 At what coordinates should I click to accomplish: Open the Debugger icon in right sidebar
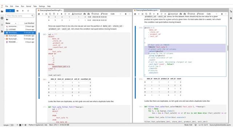coord(231,18)
